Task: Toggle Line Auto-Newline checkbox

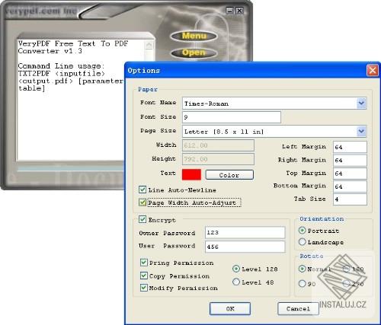Action: pos(142,190)
